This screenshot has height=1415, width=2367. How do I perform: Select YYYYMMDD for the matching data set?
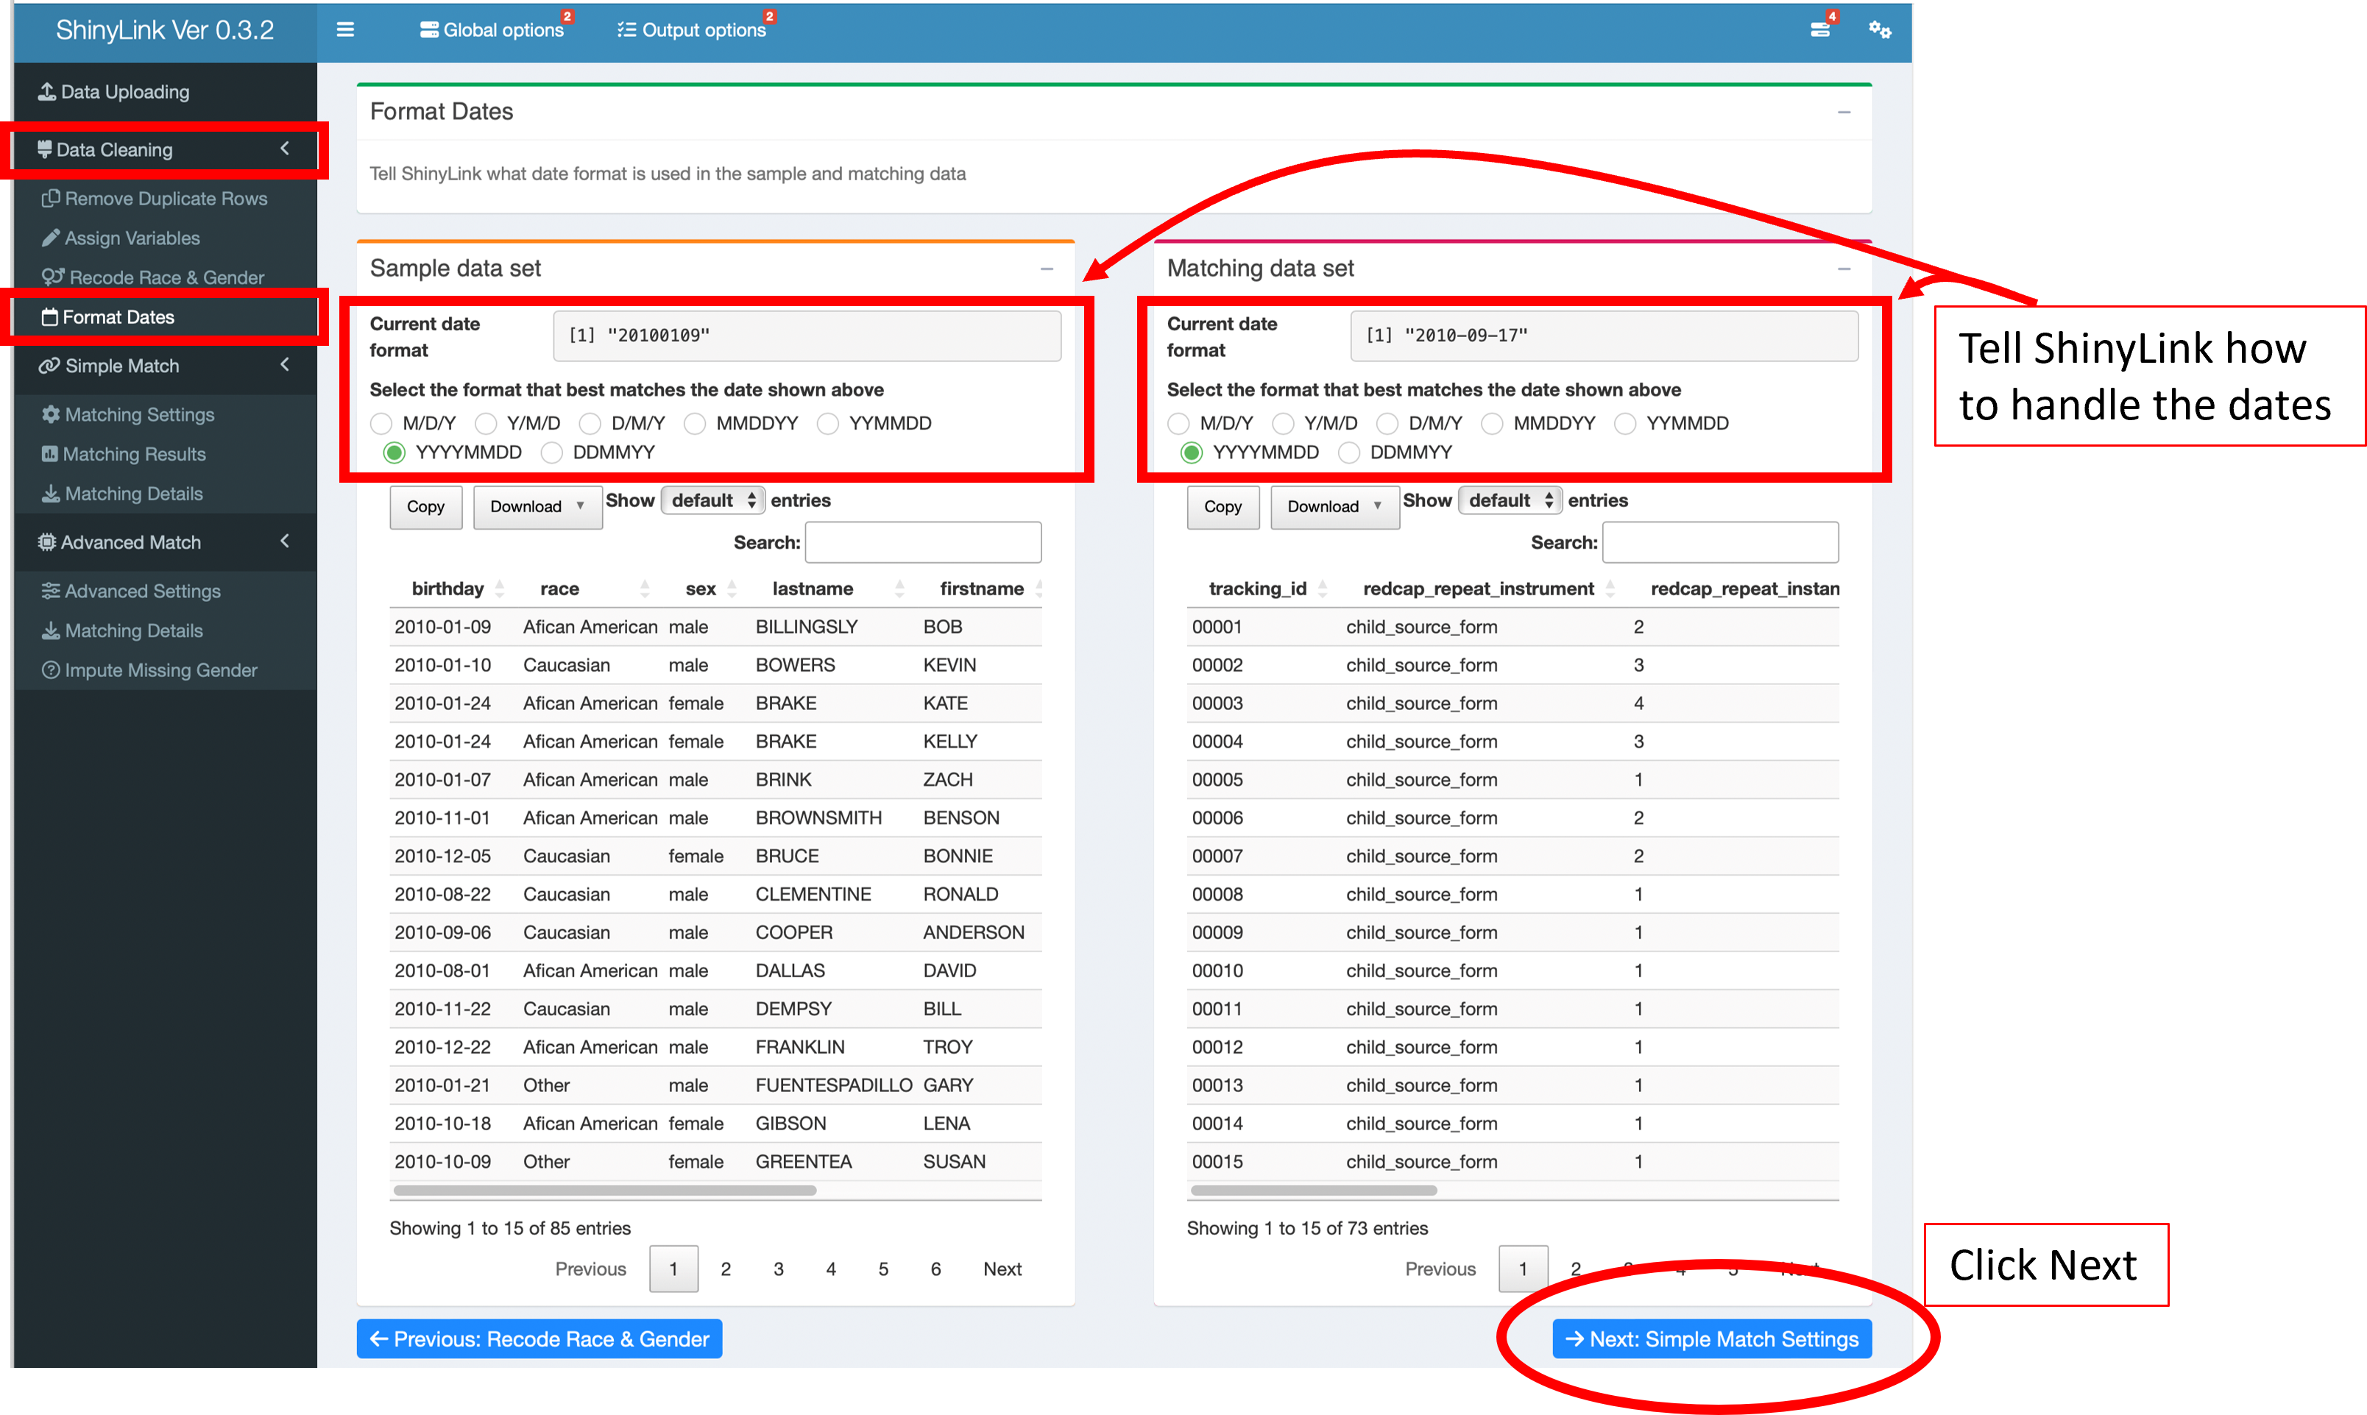[x=1192, y=453]
